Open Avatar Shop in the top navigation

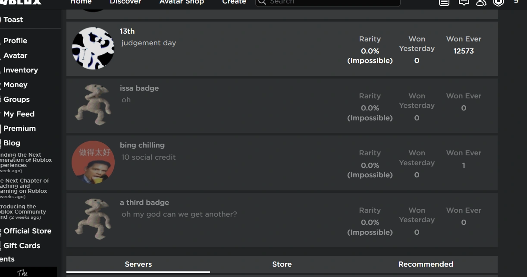click(182, 2)
